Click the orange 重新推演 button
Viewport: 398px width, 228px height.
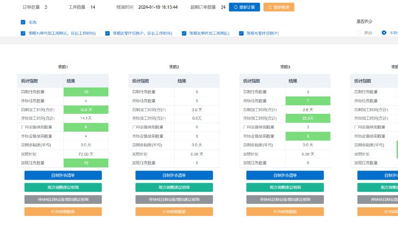pyautogui.click(x=279, y=7)
